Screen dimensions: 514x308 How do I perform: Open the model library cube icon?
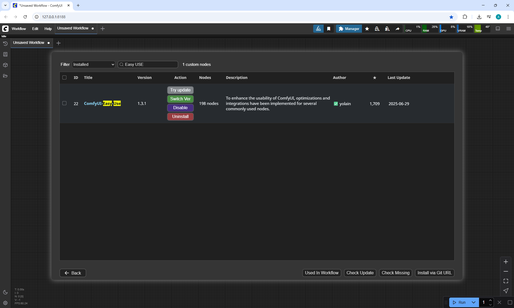tap(5, 65)
